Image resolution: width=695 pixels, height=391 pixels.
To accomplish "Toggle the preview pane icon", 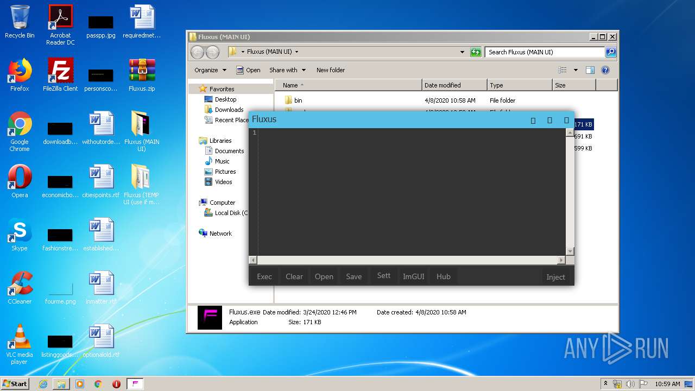I will tap(590, 70).
